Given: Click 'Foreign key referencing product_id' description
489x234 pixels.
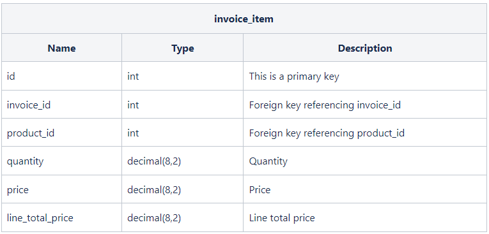Looking at the screenshot, I should (x=327, y=133).
